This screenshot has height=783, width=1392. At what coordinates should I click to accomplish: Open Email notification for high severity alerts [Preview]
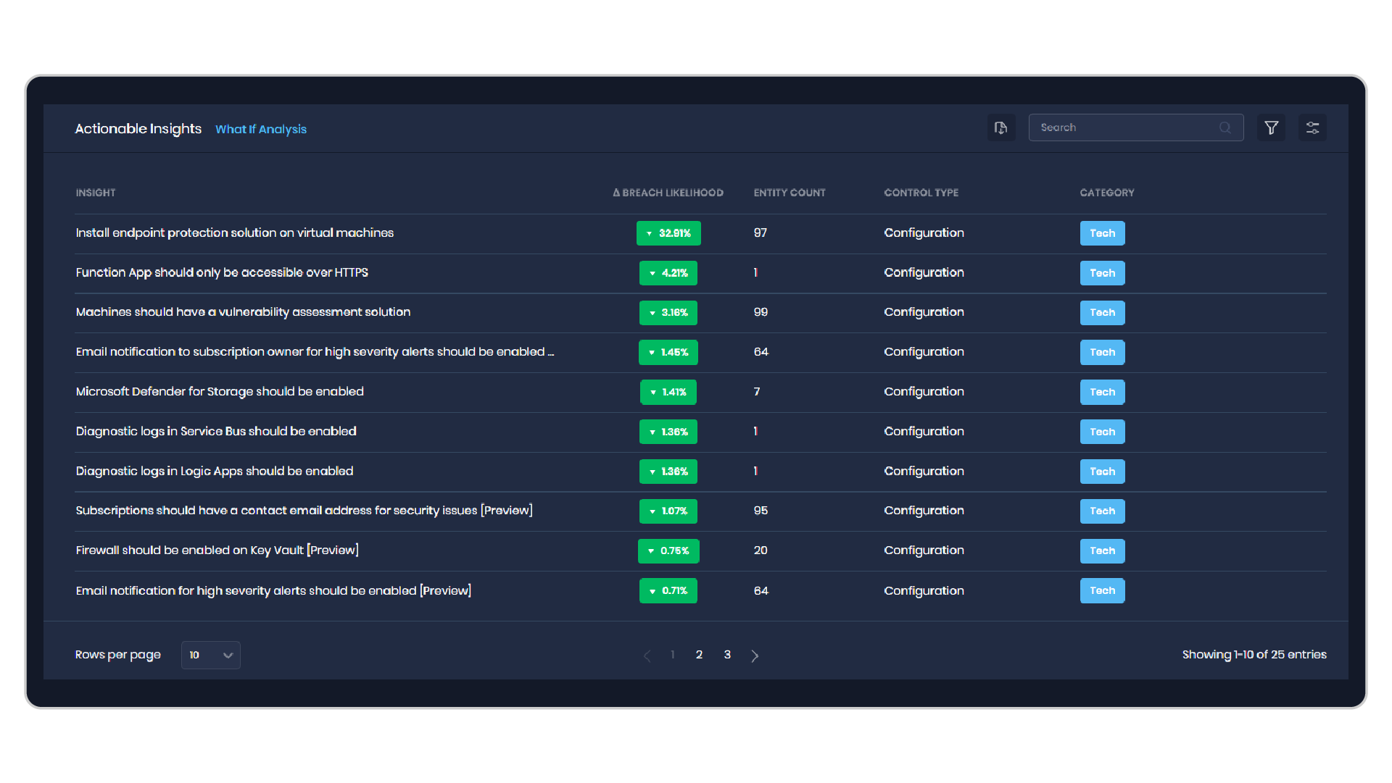273,590
